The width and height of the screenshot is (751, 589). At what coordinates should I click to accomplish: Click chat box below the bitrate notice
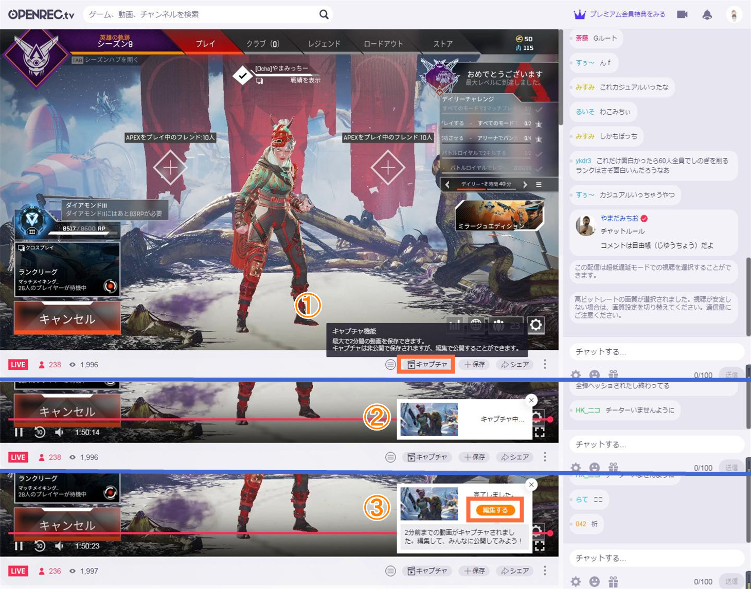(657, 352)
